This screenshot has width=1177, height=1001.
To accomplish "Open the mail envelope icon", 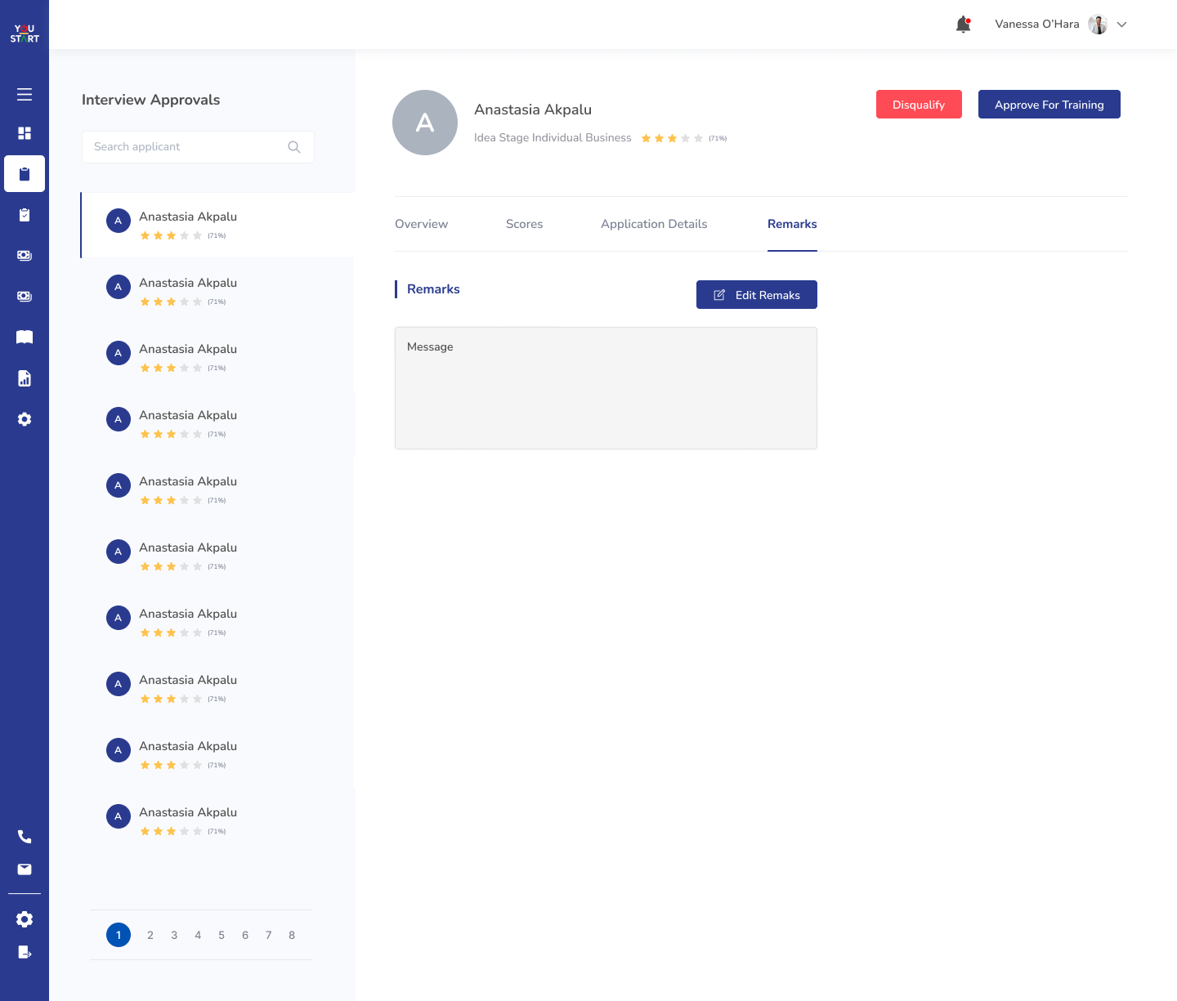I will [x=25, y=869].
